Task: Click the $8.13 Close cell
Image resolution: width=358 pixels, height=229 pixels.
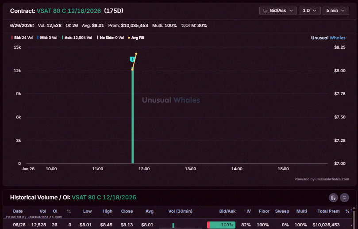Action: click(127, 225)
